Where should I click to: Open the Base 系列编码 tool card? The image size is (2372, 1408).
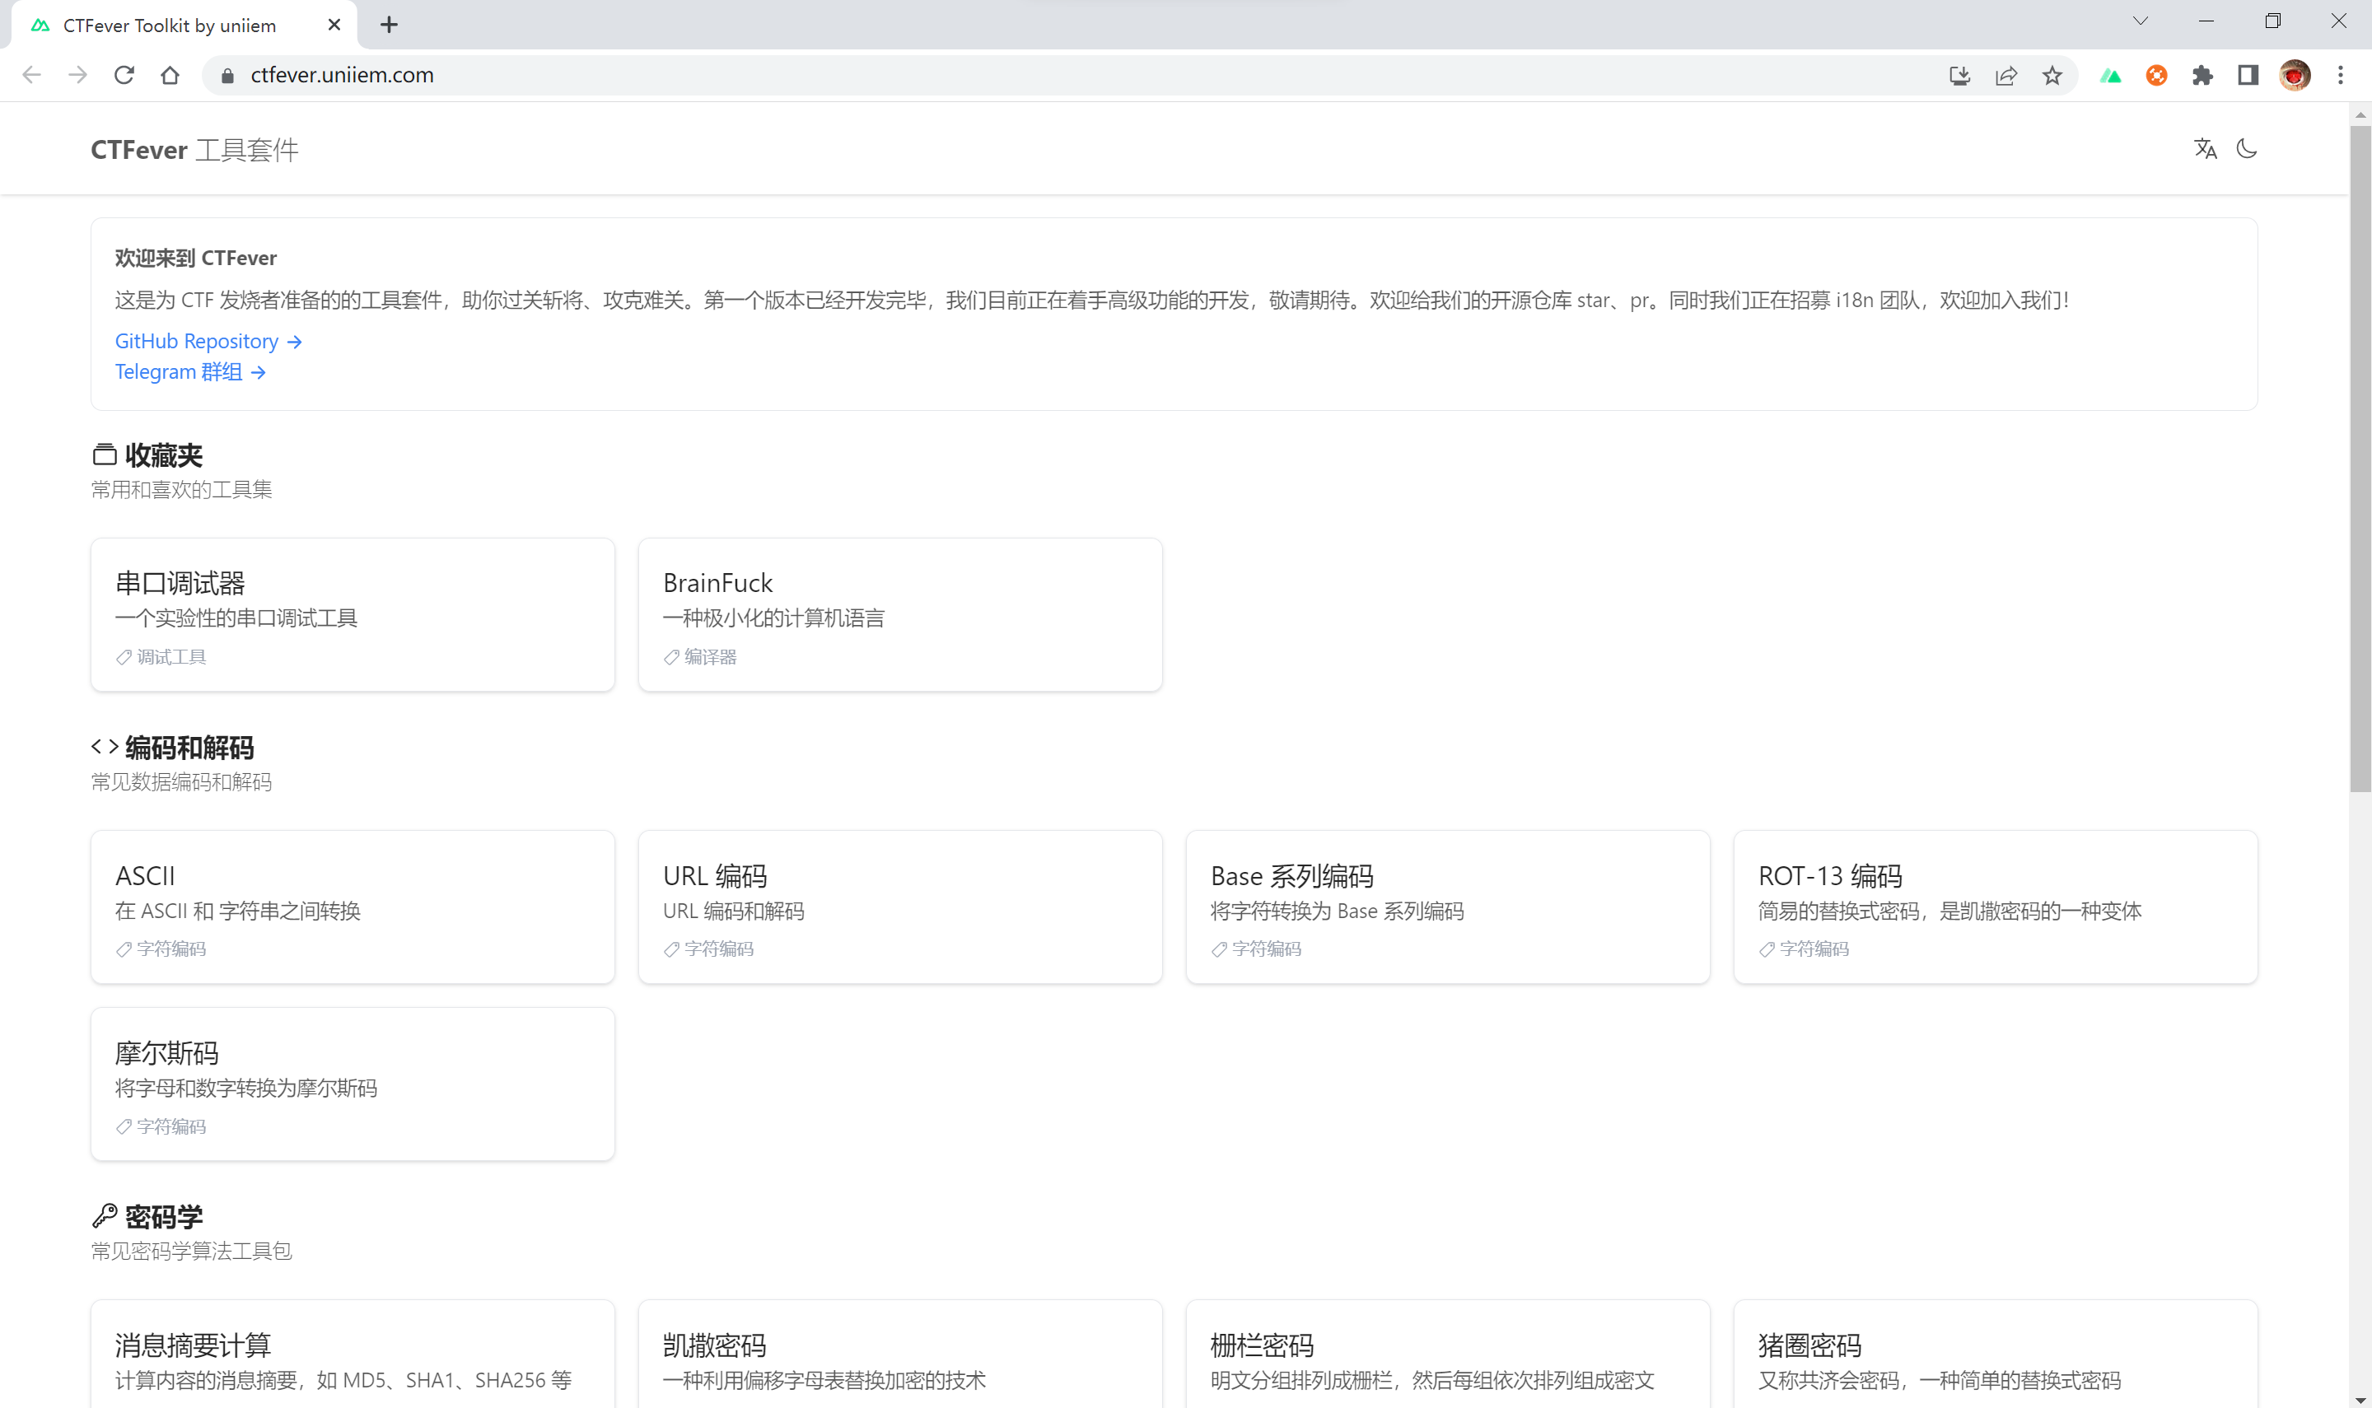[x=1448, y=907]
